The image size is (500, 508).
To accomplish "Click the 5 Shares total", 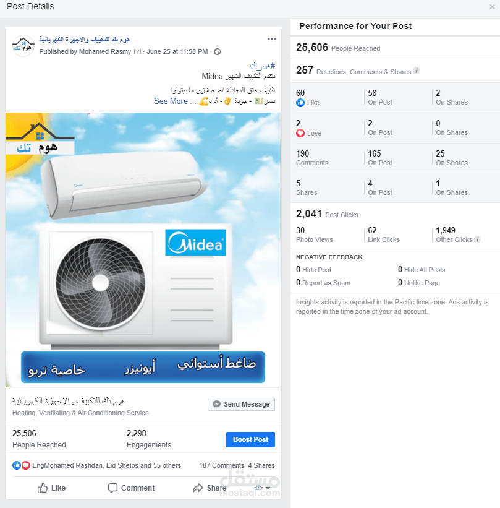I will (x=307, y=187).
